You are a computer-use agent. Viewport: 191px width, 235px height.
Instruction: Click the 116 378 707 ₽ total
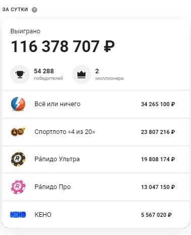[63, 46]
